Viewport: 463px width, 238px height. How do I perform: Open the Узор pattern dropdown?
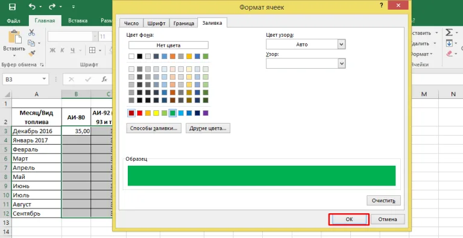(341, 63)
